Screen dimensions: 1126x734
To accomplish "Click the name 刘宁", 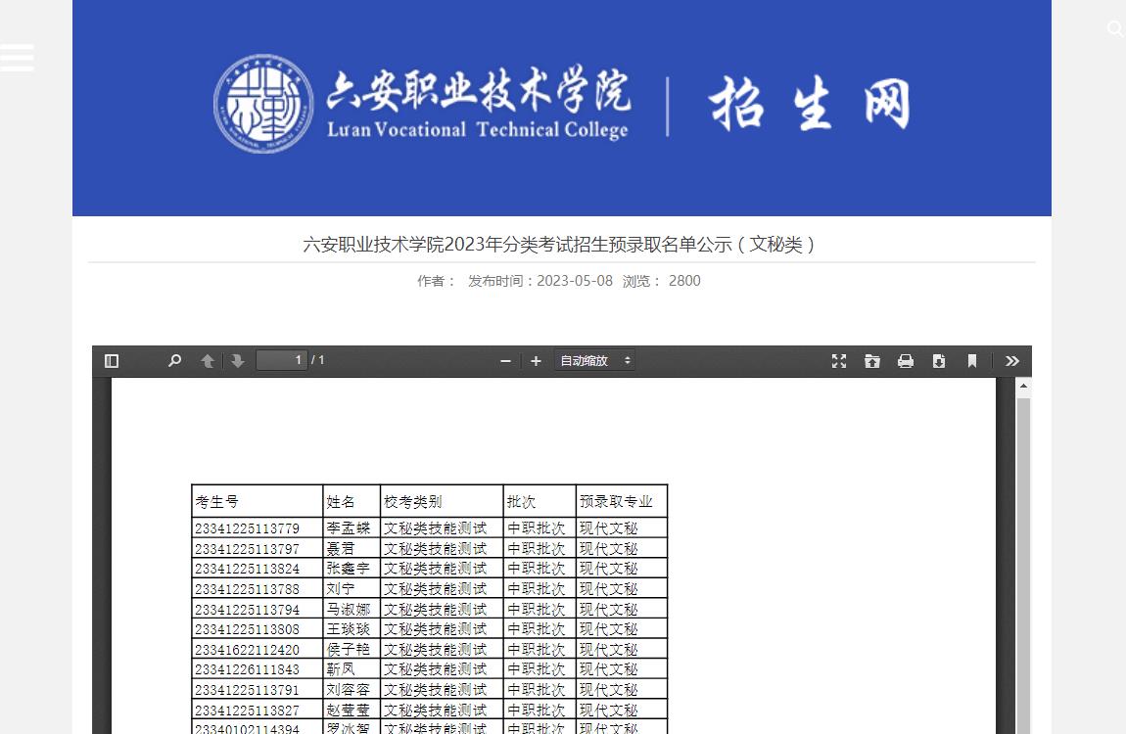I will coord(341,589).
